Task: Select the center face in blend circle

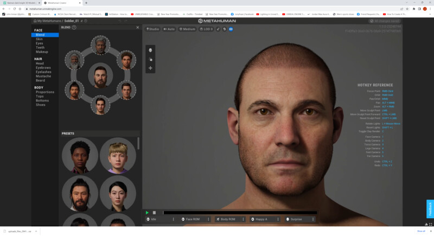Action: [x=100, y=76]
